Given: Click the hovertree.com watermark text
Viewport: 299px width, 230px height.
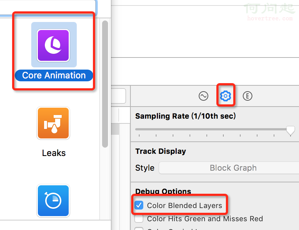Looking at the screenshot, I should pos(270,18).
